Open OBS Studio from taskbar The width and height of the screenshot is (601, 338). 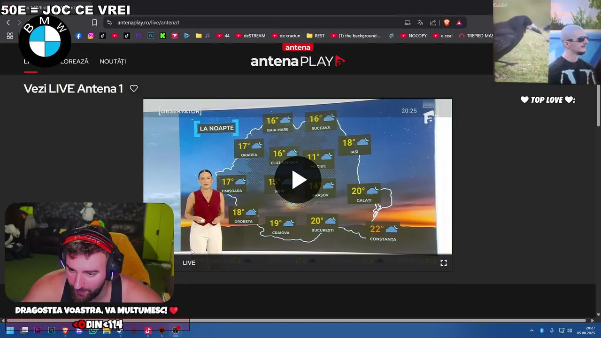[176, 330]
